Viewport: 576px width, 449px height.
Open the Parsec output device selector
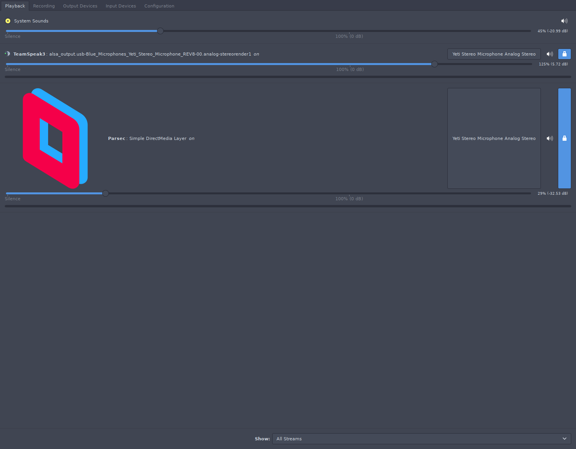494,138
